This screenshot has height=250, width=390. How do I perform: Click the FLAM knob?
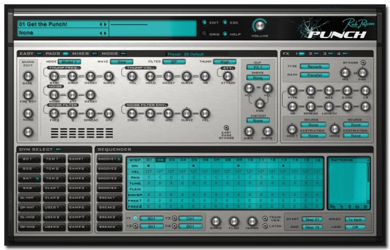[x=234, y=221]
